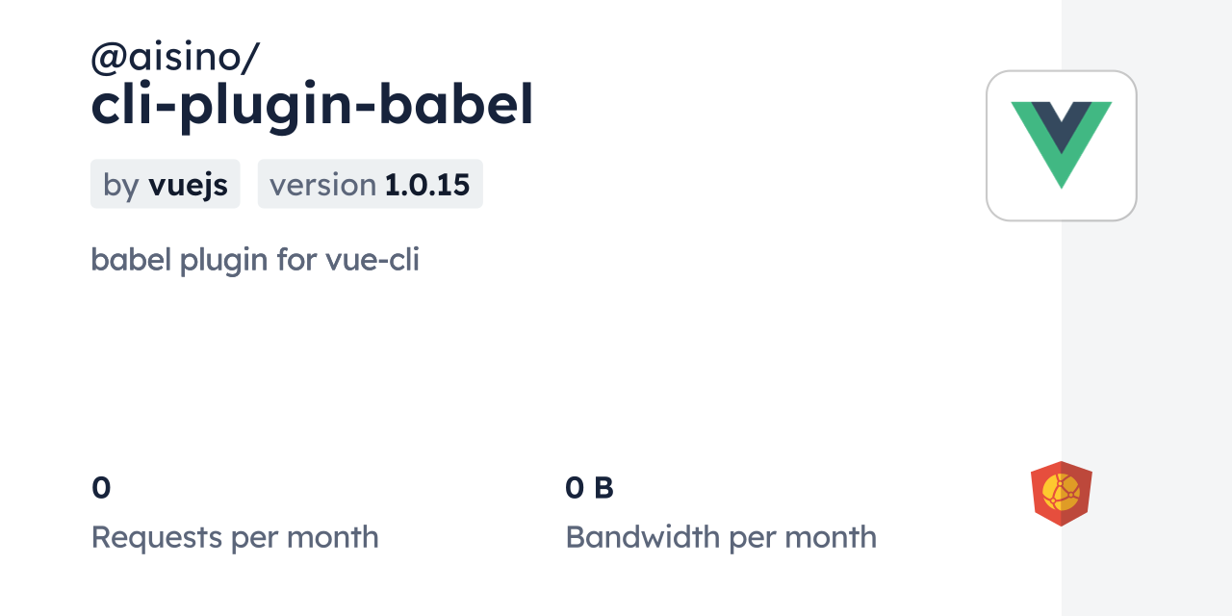Screen dimensions: 1232x616
Task: Click the "0 B" bandwidth value
Action: [x=589, y=488]
